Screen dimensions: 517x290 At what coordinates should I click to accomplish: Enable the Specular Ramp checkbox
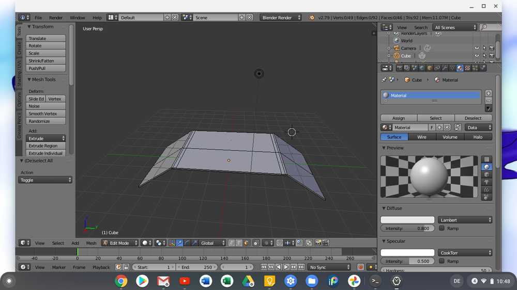442,261
